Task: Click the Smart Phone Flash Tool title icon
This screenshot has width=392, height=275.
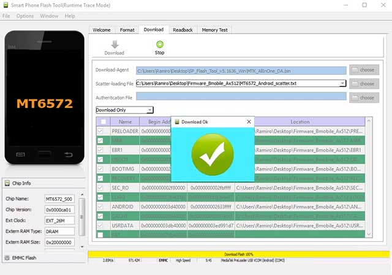Action: tap(6, 5)
